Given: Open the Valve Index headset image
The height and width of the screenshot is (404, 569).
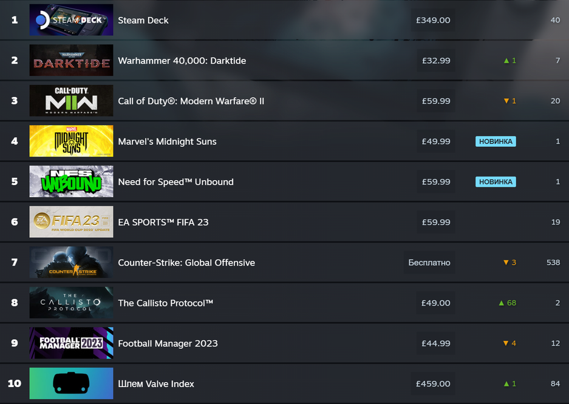Looking at the screenshot, I should click(x=71, y=383).
